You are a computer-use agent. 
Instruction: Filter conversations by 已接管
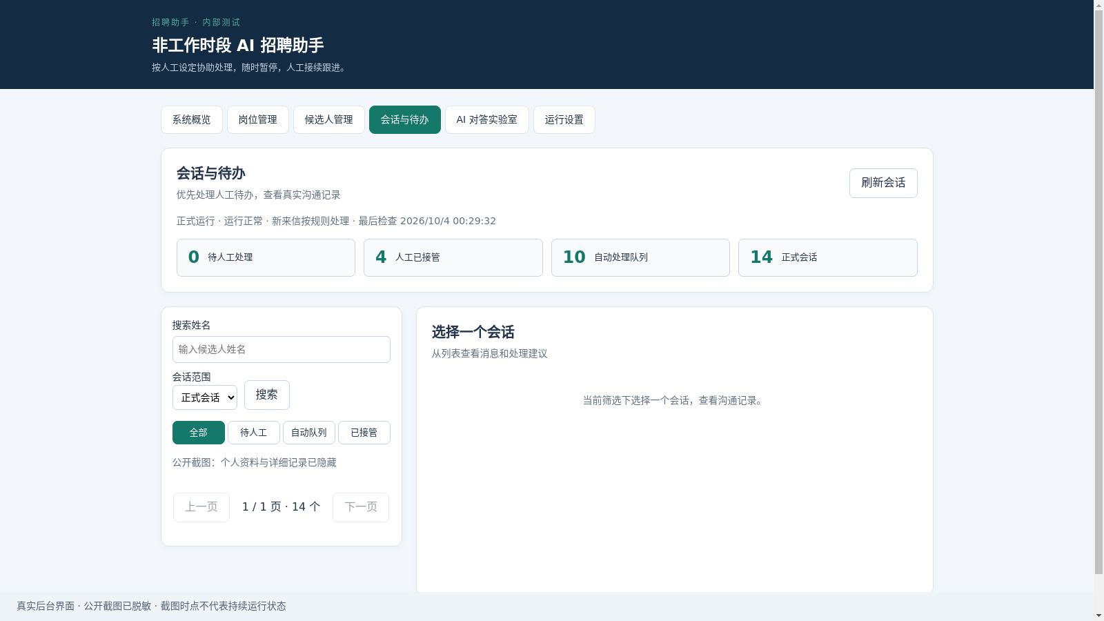point(364,433)
